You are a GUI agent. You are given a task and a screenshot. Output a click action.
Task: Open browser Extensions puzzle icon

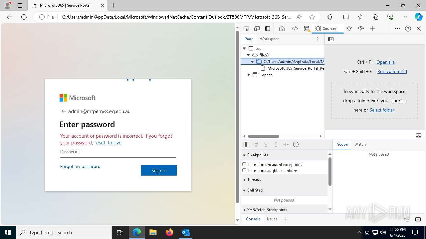coord(330,17)
